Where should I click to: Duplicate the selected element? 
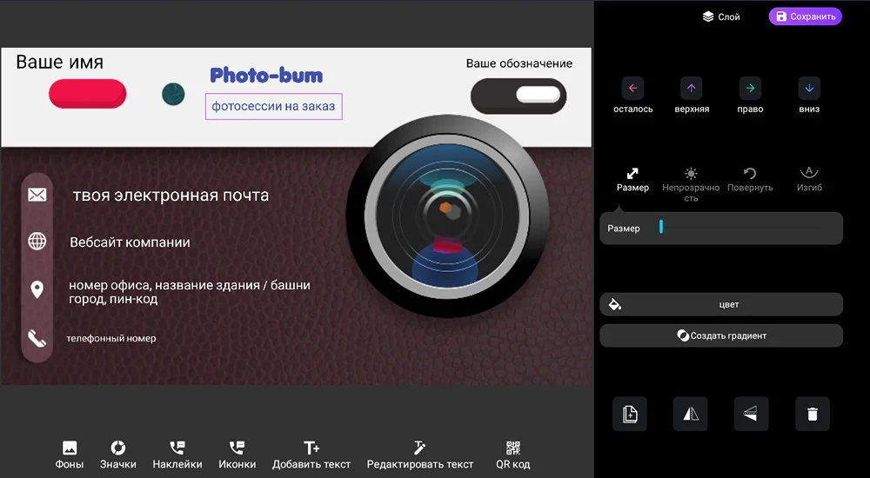click(630, 415)
